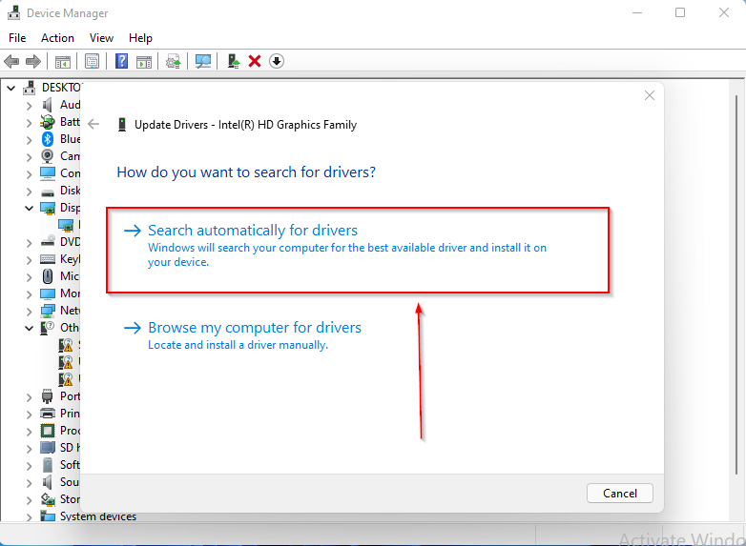
Task: Collapse the Other devices category chevron
Action: tap(29, 328)
